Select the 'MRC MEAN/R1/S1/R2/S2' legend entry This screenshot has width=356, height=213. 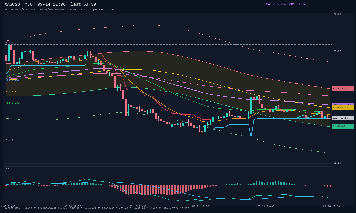pyautogui.click(x=20, y=10)
